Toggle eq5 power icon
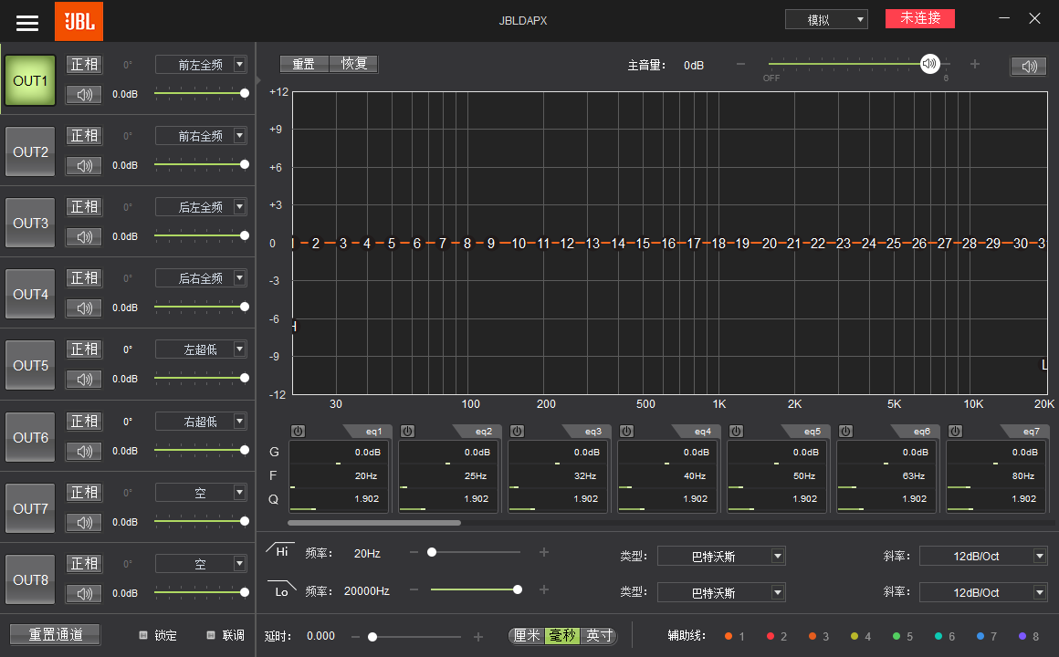1059x657 pixels. click(736, 431)
